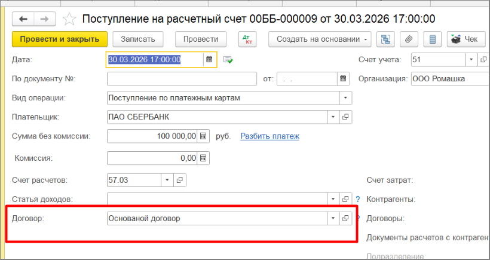Image resolution: width=490 pixels, height=260 pixels.
Task: Expand the Договор dropdown list
Action: pyautogui.click(x=333, y=218)
